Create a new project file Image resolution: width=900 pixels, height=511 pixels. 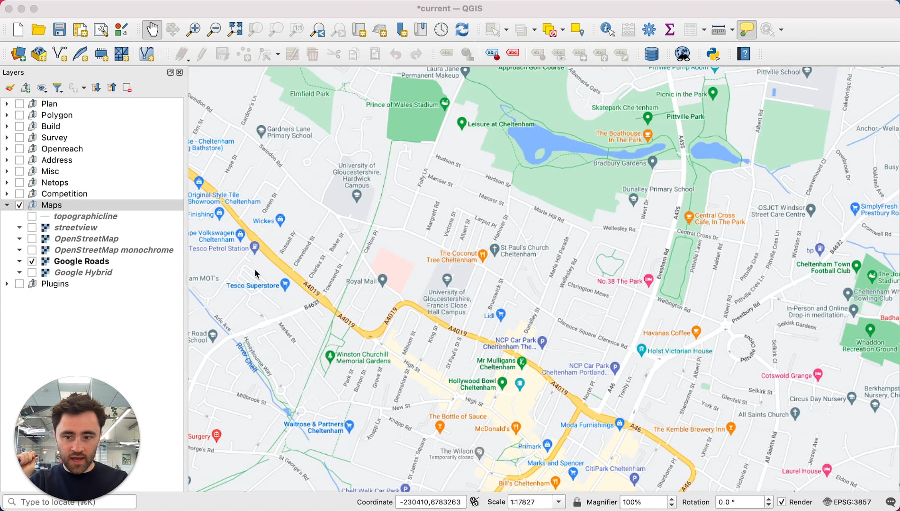pyautogui.click(x=18, y=29)
